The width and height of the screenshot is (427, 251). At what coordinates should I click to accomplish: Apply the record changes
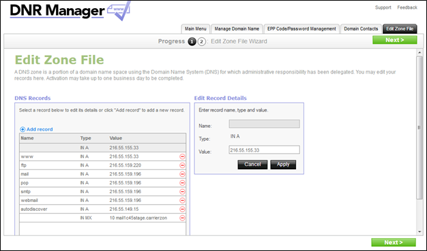pos(283,165)
